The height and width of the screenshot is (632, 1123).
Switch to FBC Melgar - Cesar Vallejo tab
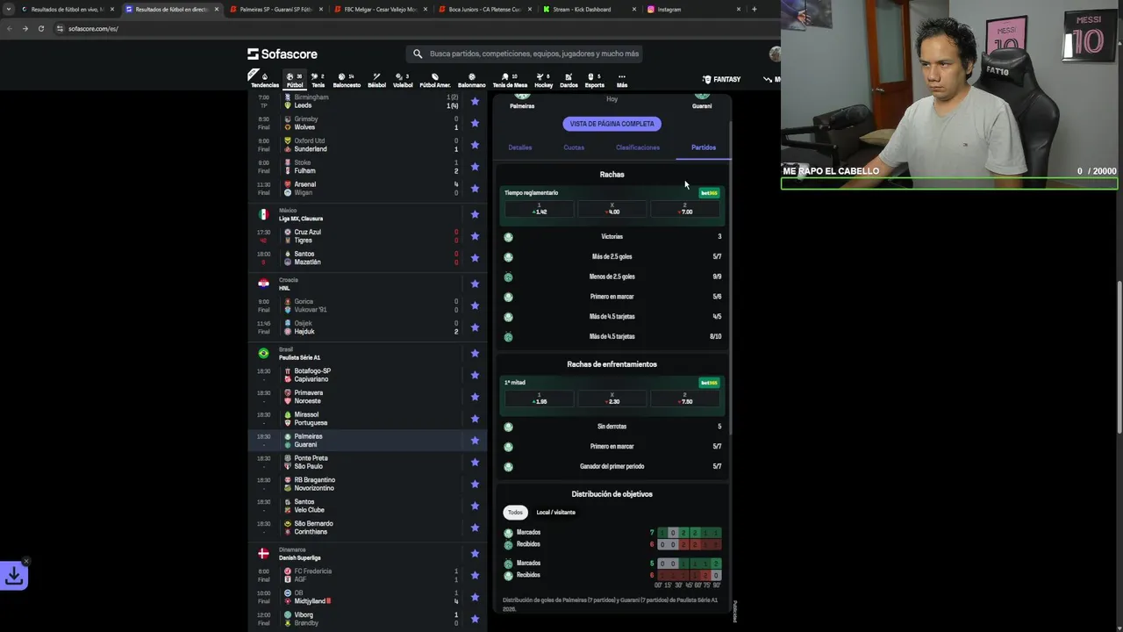379,10
